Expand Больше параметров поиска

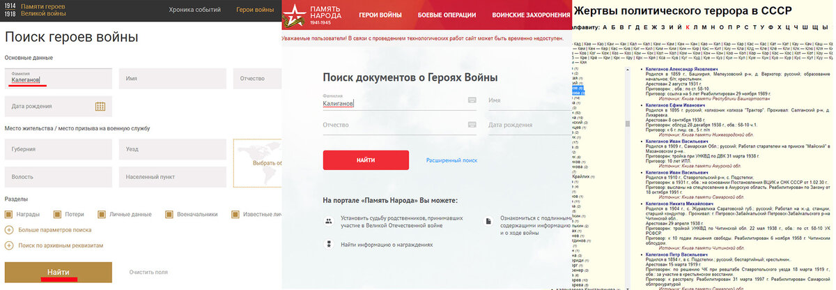point(54,229)
